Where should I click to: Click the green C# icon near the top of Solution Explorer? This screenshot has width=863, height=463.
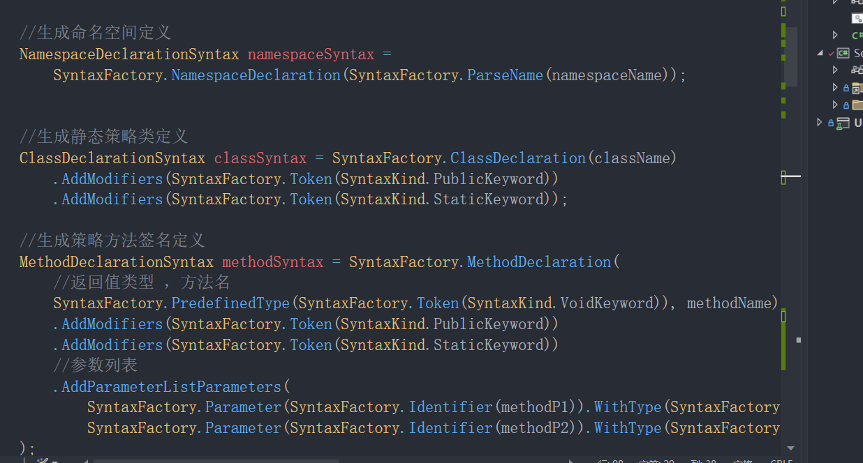tap(856, 35)
